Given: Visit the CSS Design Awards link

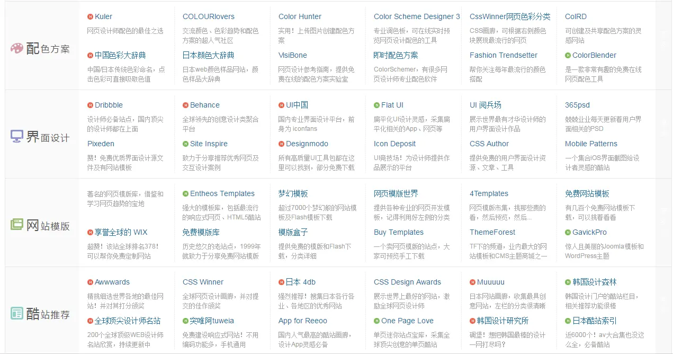Looking at the screenshot, I should click(407, 282).
